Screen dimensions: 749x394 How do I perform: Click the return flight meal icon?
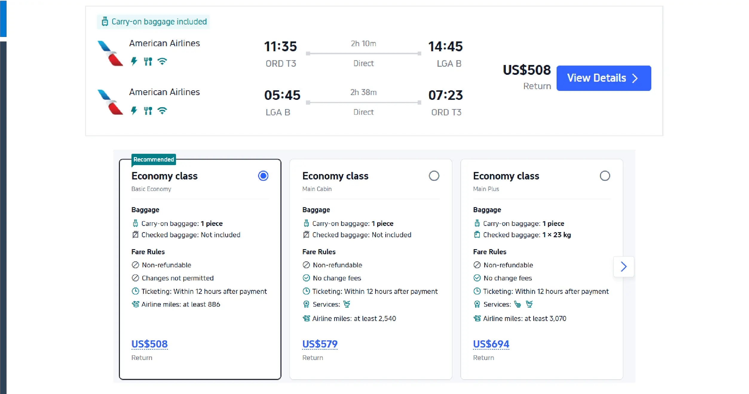pyautogui.click(x=148, y=111)
